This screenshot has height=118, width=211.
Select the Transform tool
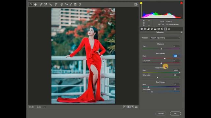point(56,4)
